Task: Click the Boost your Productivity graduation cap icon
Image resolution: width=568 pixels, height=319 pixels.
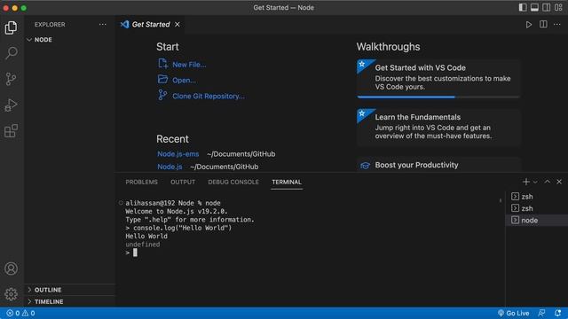Action: click(365, 166)
